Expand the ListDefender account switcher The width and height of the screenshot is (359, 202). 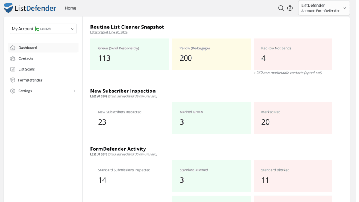[324, 8]
